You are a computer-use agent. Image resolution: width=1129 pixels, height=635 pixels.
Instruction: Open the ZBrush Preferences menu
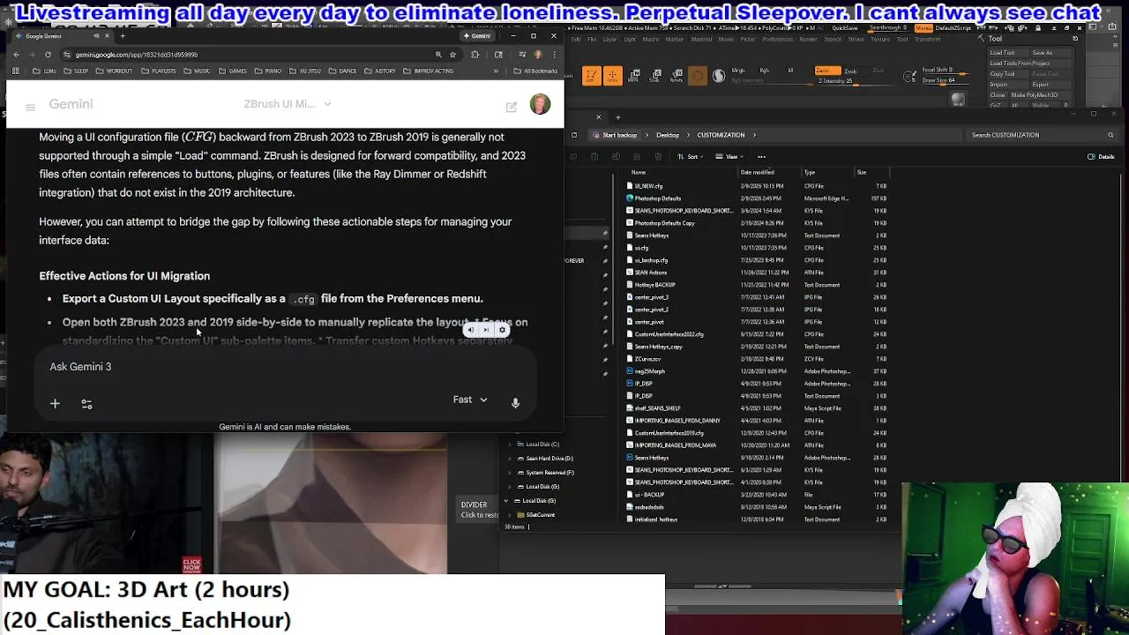click(x=777, y=39)
